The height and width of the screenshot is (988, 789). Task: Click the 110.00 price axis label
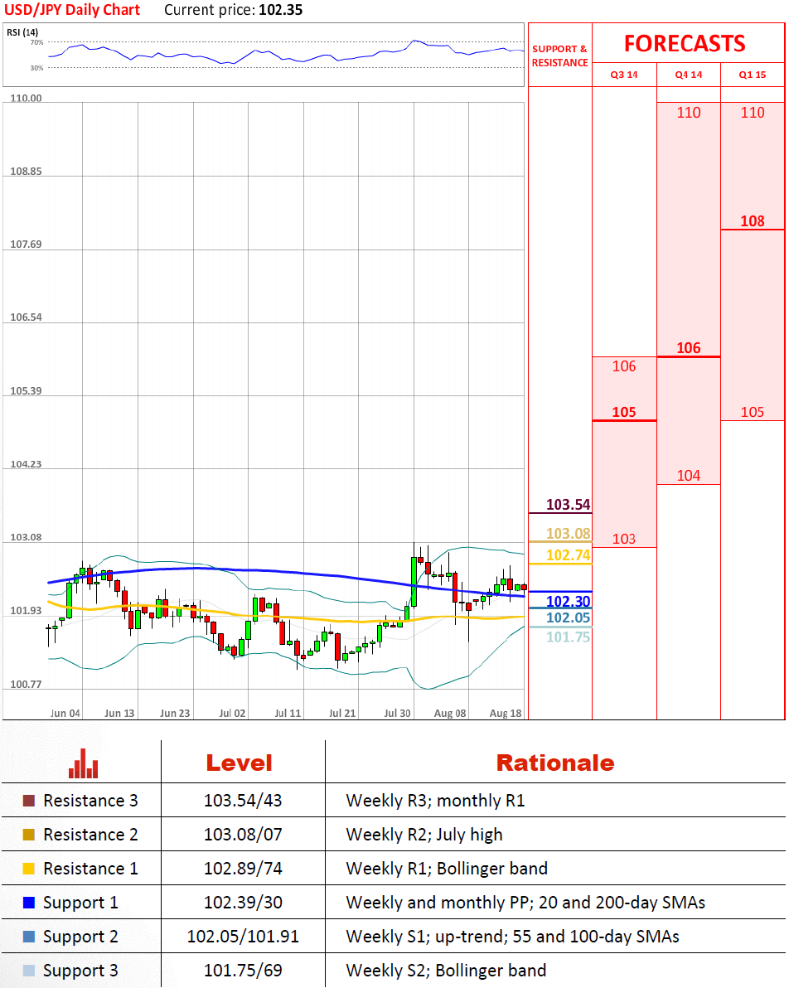coord(26,99)
